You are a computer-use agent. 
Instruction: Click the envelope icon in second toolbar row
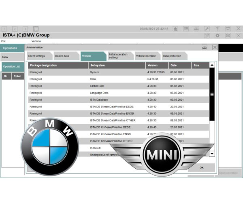pyautogui.click(x=228, y=36)
